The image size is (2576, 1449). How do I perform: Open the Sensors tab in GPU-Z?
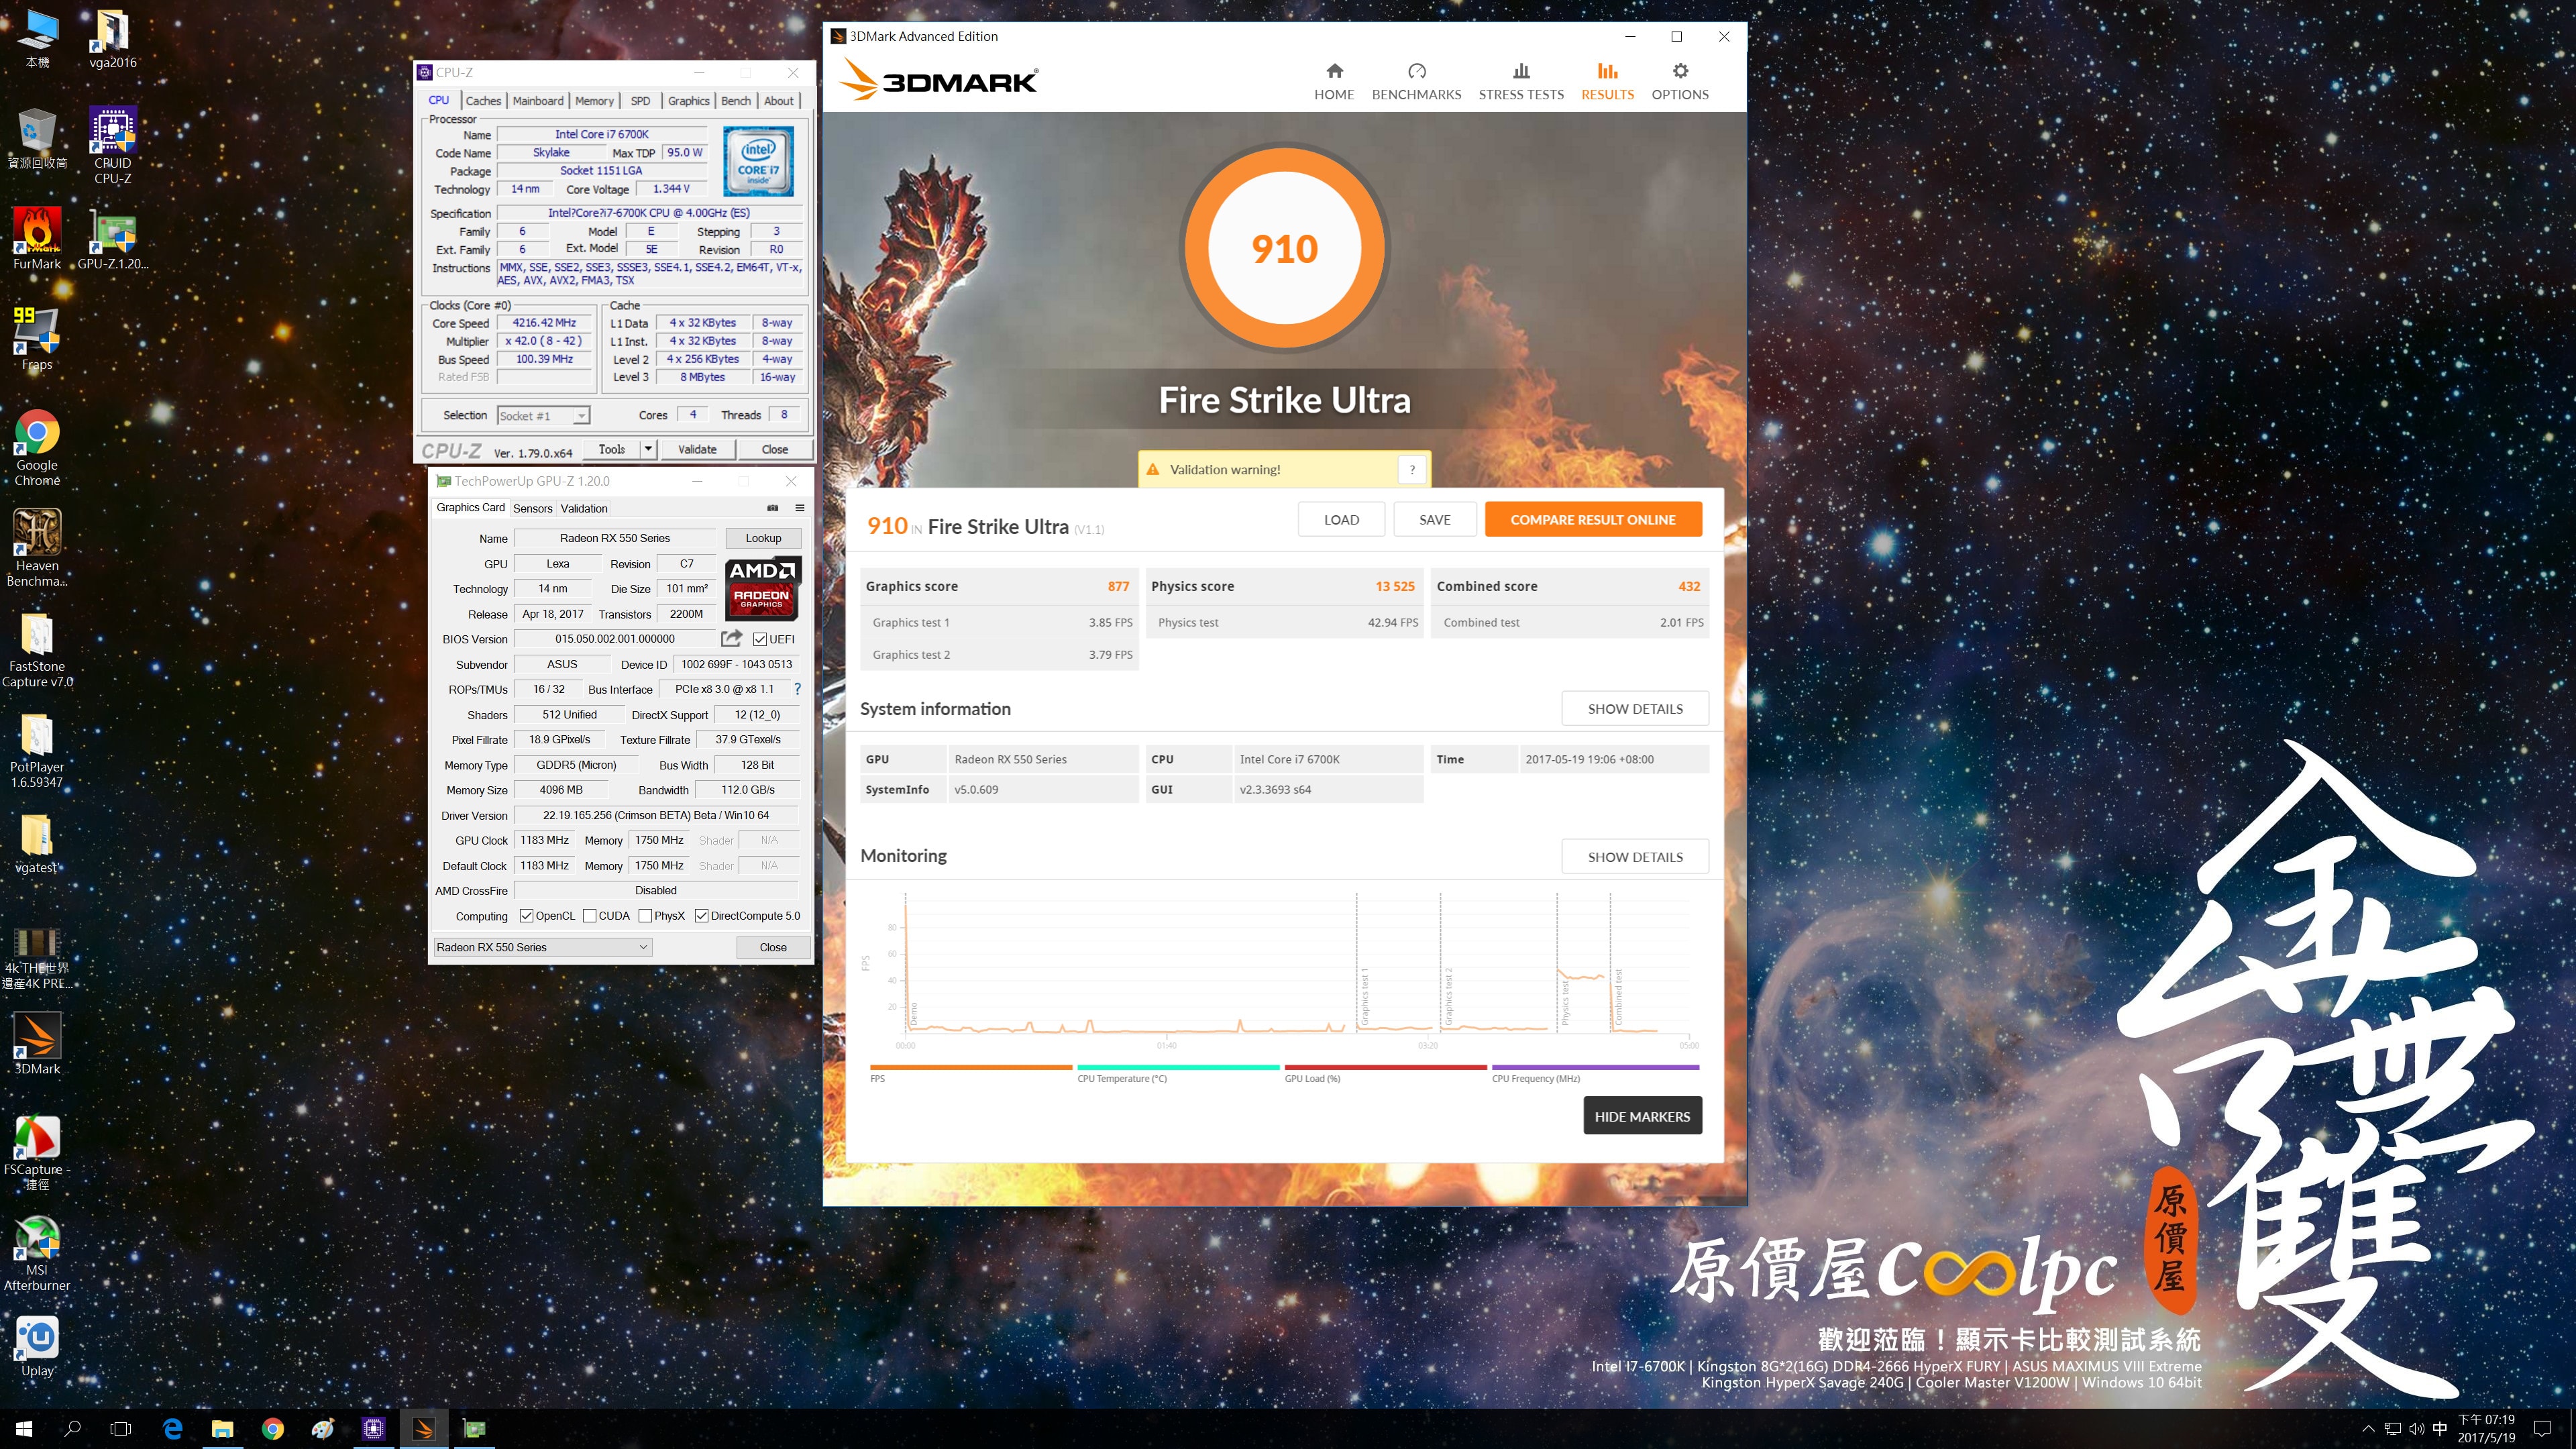pos(532,508)
